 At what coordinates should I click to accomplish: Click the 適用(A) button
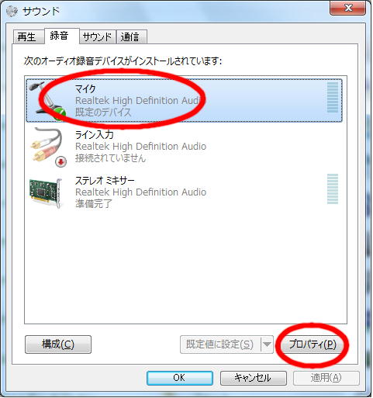coord(326,378)
